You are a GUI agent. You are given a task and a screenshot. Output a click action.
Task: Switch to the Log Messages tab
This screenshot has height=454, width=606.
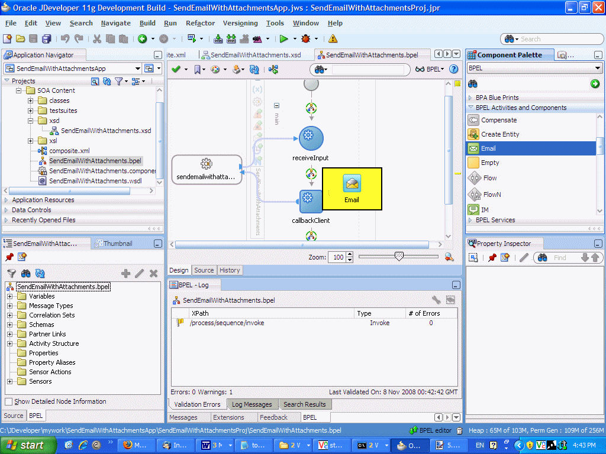click(252, 404)
